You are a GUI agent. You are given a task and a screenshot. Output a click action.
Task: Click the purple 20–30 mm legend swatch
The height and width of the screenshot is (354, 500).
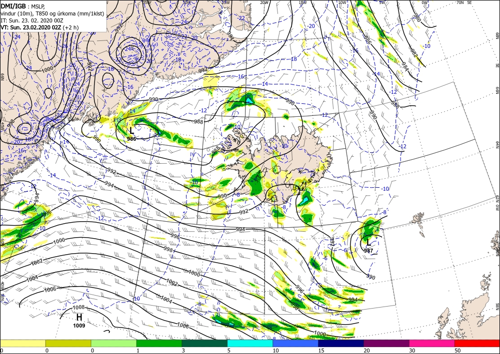[x=386, y=343]
